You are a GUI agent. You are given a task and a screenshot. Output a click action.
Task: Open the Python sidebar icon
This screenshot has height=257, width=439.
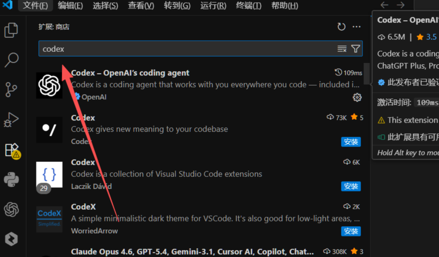click(x=12, y=179)
